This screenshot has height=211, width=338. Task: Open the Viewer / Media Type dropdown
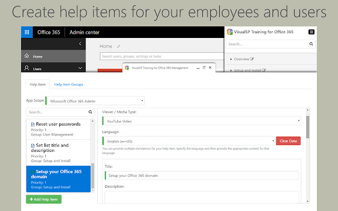[x=201, y=121]
